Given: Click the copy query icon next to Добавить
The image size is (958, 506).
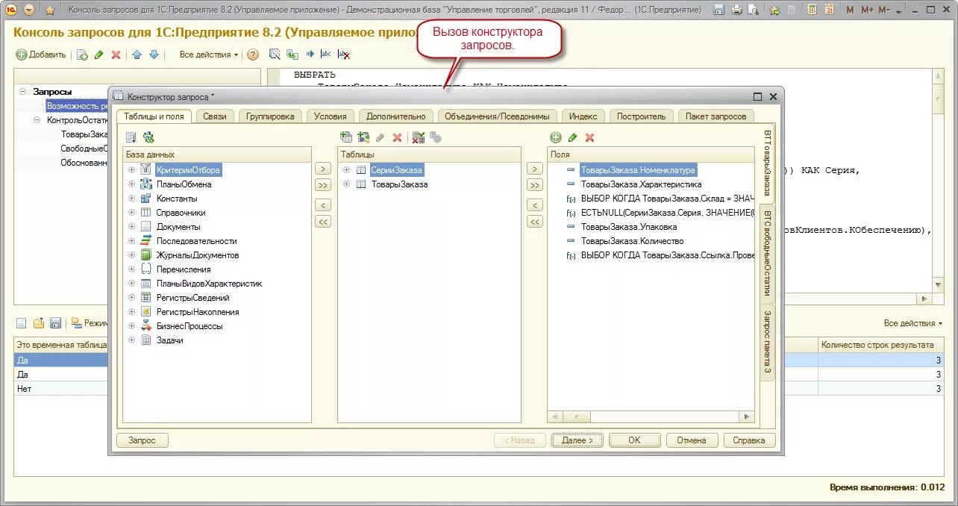Looking at the screenshot, I should [82, 54].
